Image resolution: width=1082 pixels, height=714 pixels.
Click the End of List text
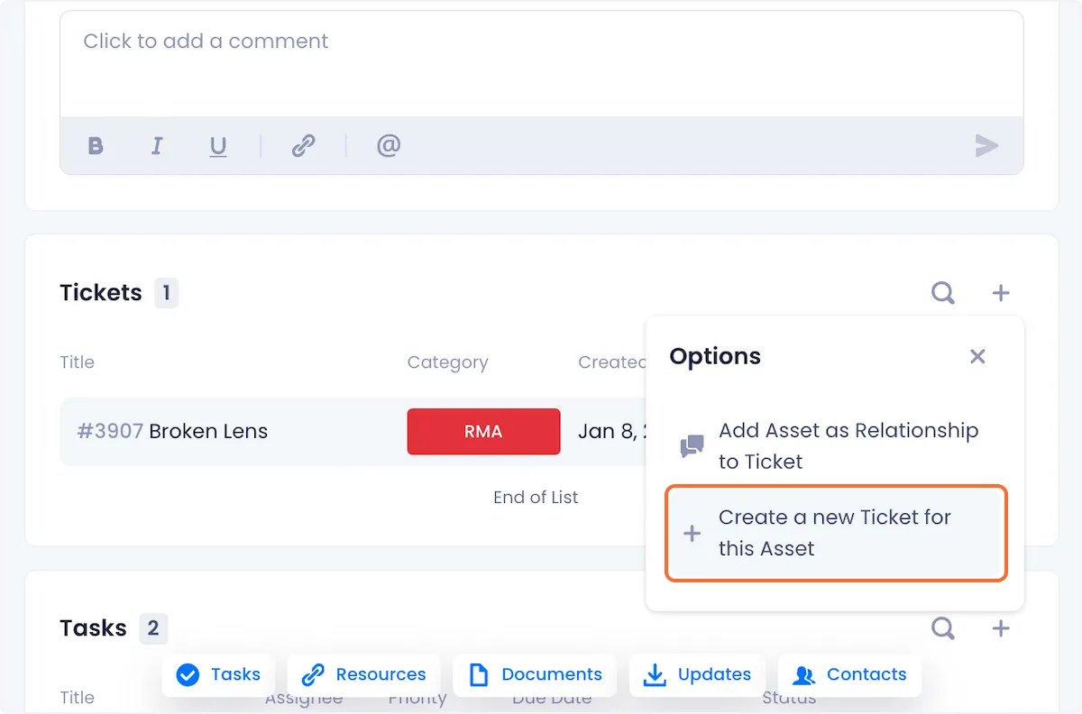[x=536, y=497]
